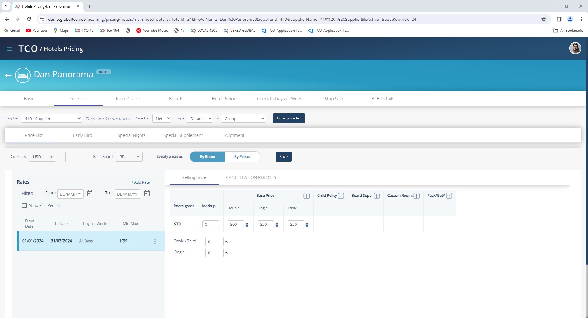The height and width of the screenshot is (318, 588).
Task: Switch pricing to By Room
Action: pyautogui.click(x=207, y=157)
